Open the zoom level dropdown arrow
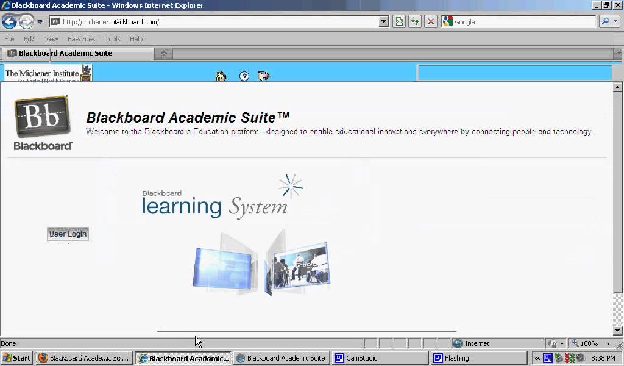 [608, 343]
